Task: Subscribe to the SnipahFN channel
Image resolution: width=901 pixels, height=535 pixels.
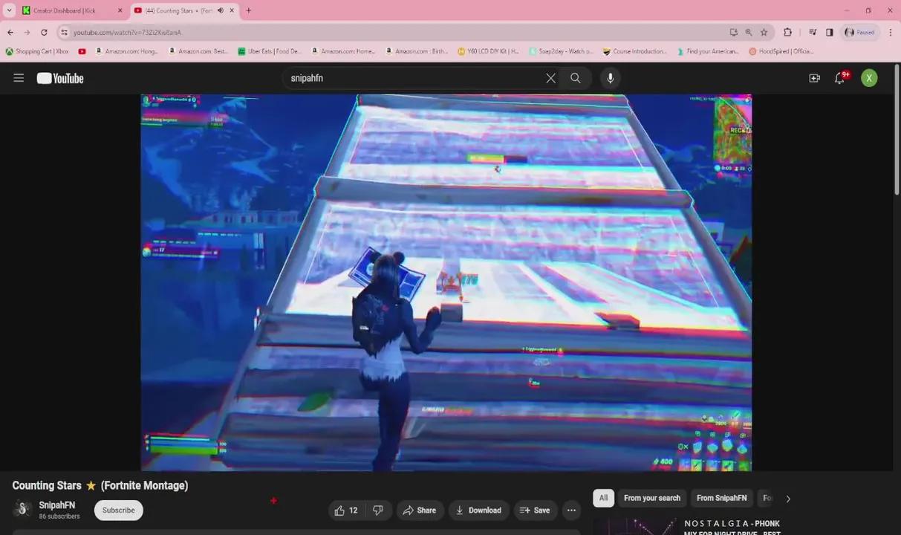Action: 118,510
